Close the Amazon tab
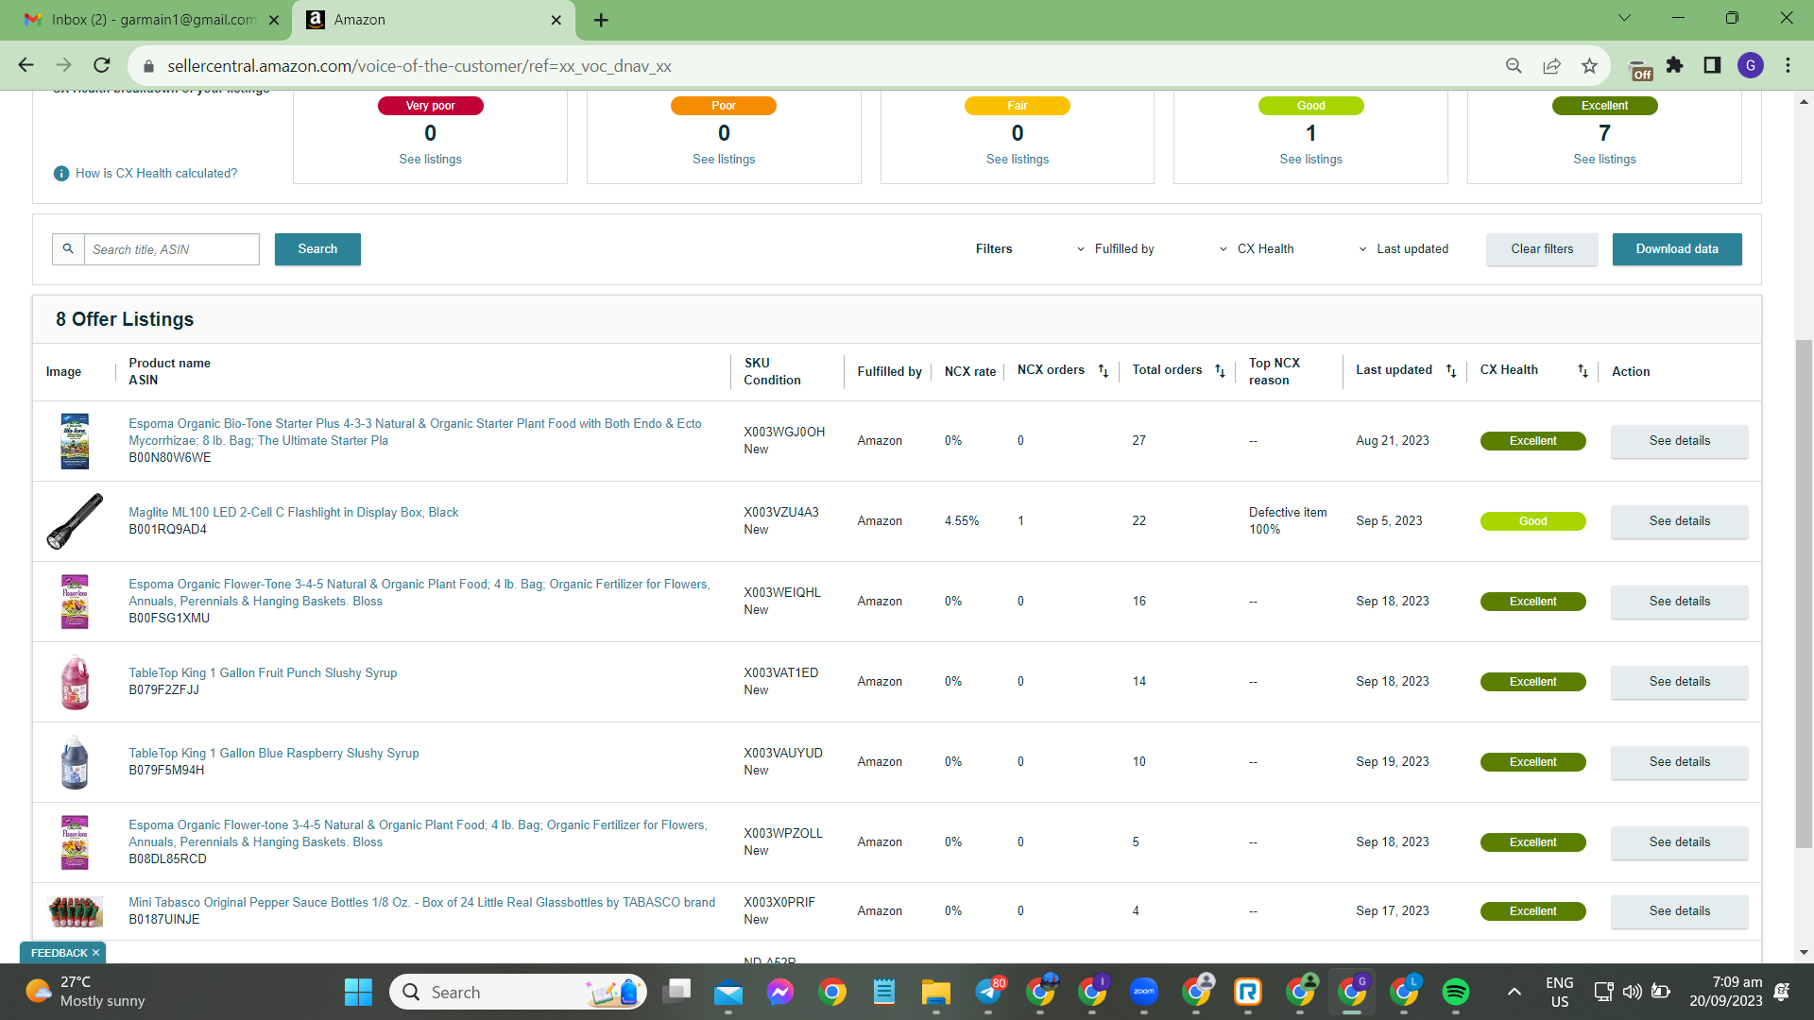This screenshot has height=1020, width=1814. 556,20
